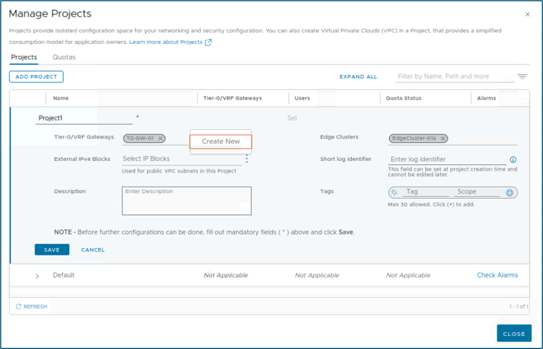Switch to the Quotas tab
The height and width of the screenshot is (349, 543).
click(x=64, y=57)
